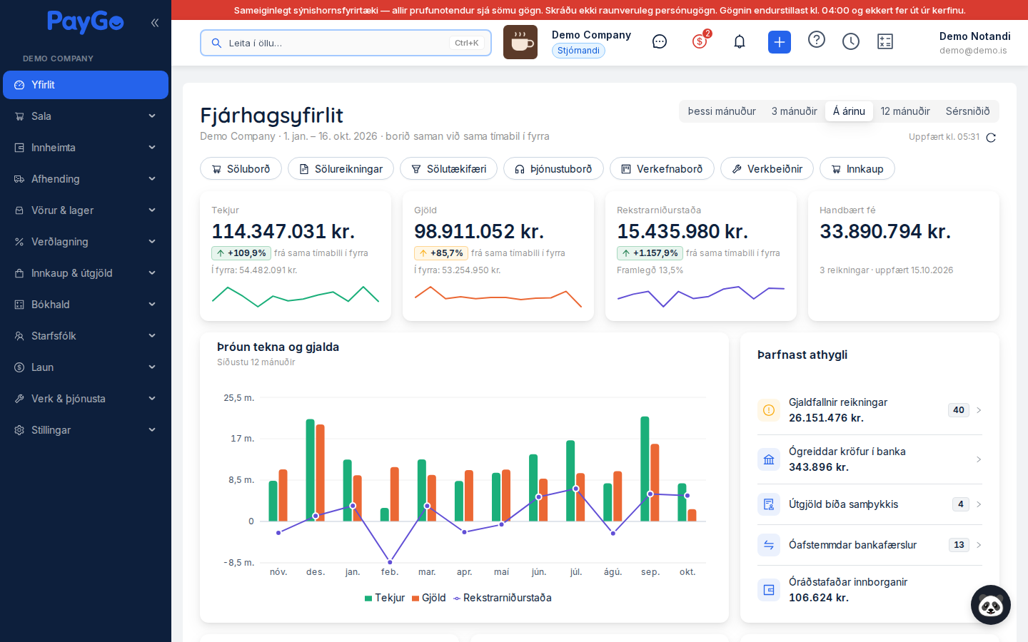The width and height of the screenshot is (1028, 642).
Task: Open the notifications bell
Action: pyautogui.click(x=740, y=42)
